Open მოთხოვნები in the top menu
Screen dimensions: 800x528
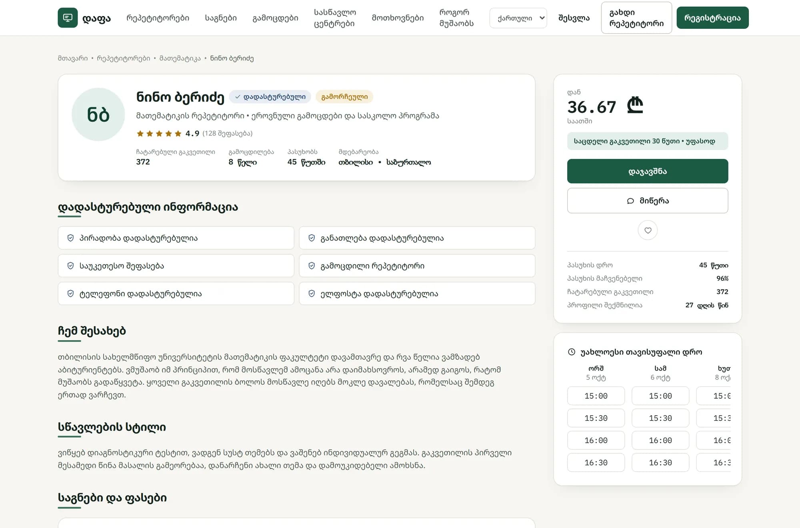click(398, 18)
